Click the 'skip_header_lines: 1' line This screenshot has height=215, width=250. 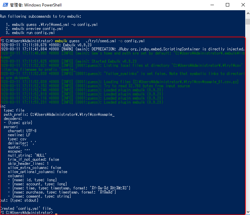click(28, 164)
